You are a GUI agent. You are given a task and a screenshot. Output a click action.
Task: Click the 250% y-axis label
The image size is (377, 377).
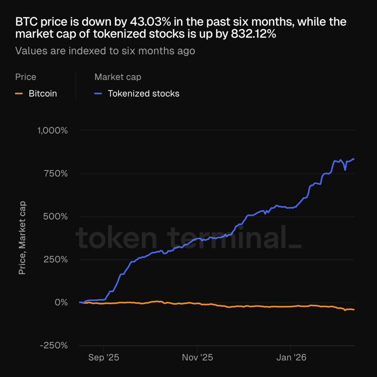pyautogui.click(x=55, y=260)
